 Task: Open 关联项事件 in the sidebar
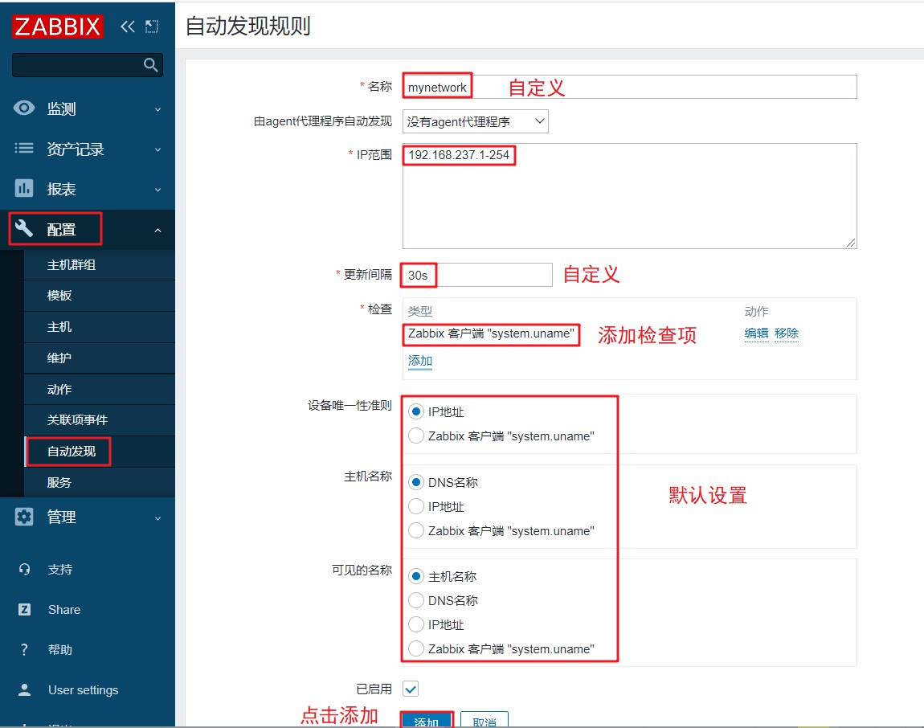[x=77, y=419]
